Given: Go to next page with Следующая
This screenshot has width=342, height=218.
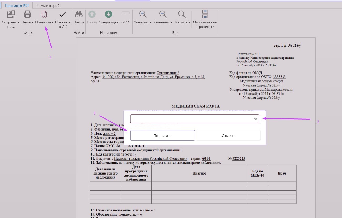Looking at the screenshot, I should (109, 14).
